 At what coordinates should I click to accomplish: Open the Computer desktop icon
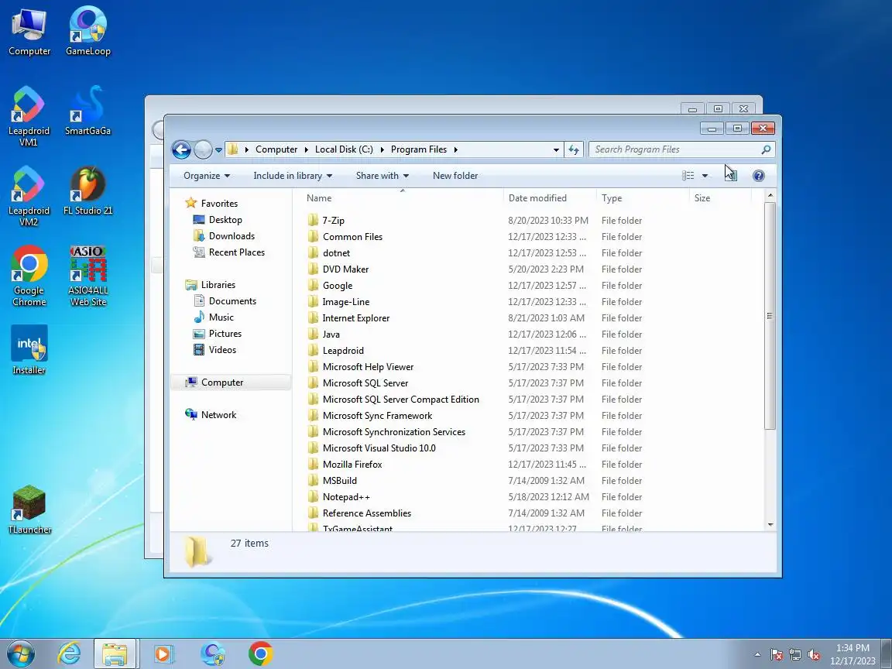29,32
